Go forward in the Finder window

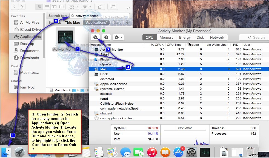(22, 7)
